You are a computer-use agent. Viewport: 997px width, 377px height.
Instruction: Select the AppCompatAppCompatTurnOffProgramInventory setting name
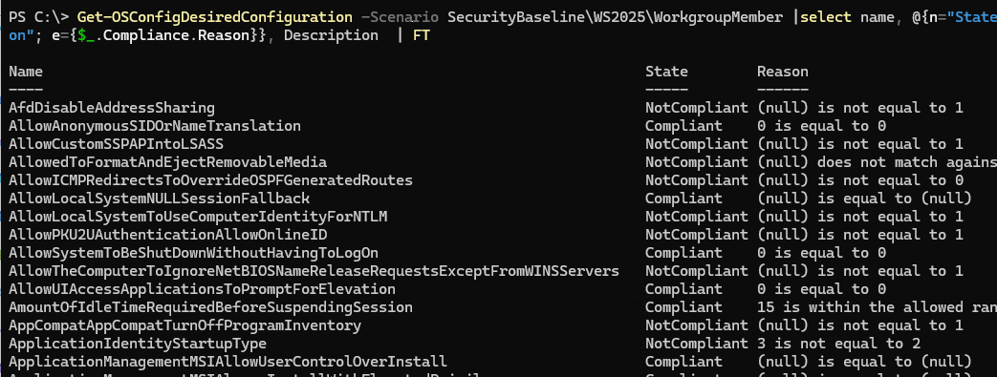(185, 325)
